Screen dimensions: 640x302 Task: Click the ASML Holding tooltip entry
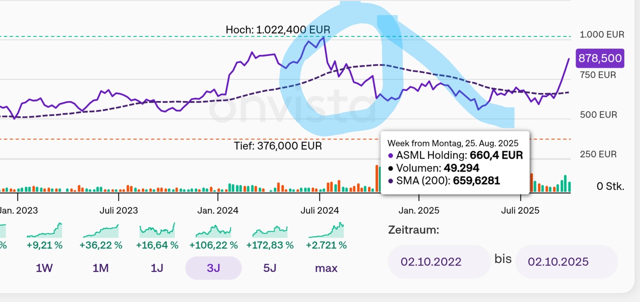pyautogui.click(x=455, y=155)
